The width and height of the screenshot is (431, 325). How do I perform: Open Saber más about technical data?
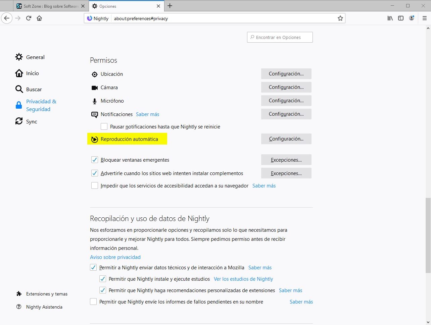coord(260,268)
